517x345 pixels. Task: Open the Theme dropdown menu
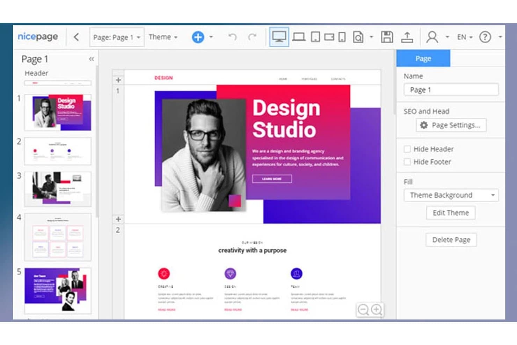coord(163,37)
